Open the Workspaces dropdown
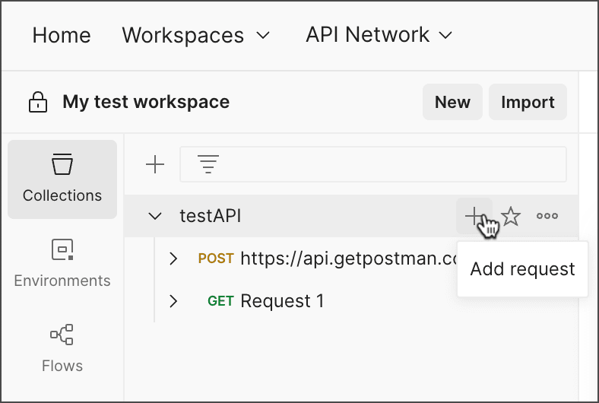 (195, 35)
